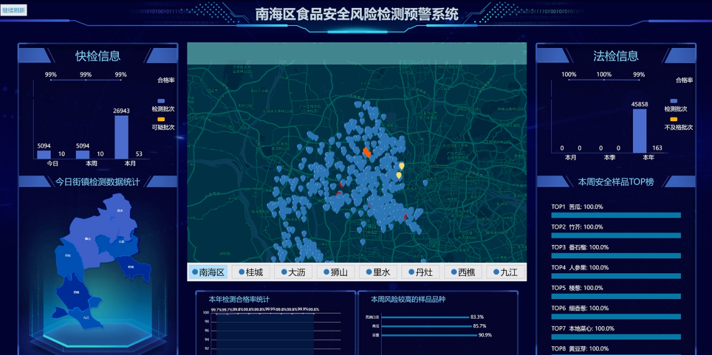The height and width of the screenshot is (355, 712).
Task: Switch the map to 狮山
Action: [x=336, y=272]
